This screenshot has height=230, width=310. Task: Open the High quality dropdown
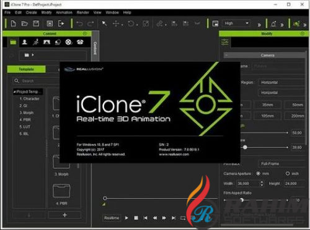pyautogui.click(x=236, y=23)
